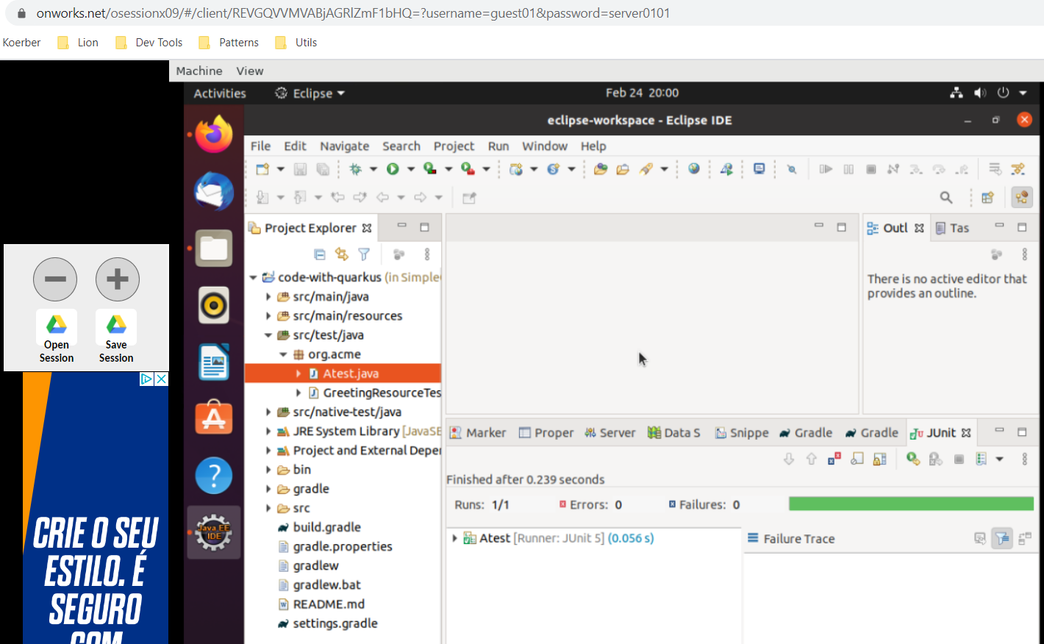Toggle Pin Editor in navigation toolbar
The image size is (1044, 644).
coord(469,197)
